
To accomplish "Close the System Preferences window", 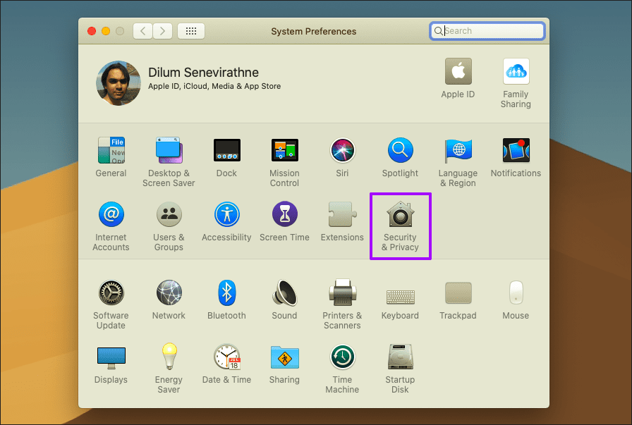I will [92, 31].
